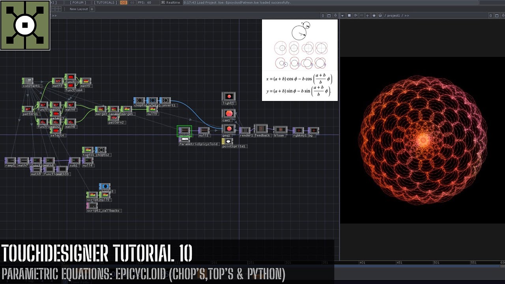
Task: Select the null3 node
Action: [x=152, y=109]
